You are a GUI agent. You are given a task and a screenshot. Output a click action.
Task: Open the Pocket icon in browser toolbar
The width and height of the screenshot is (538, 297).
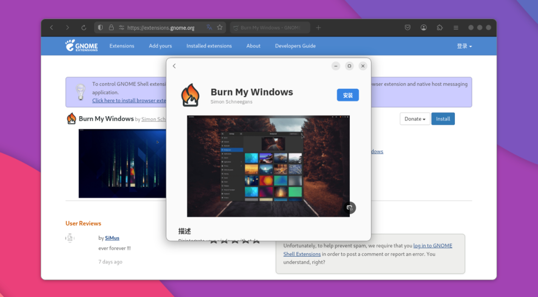click(407, 27)
